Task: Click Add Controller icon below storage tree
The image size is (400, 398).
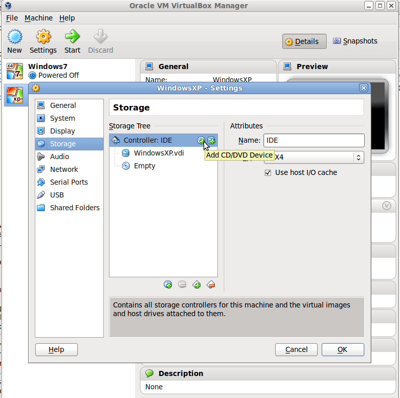Action: click(x=197, y=284)
